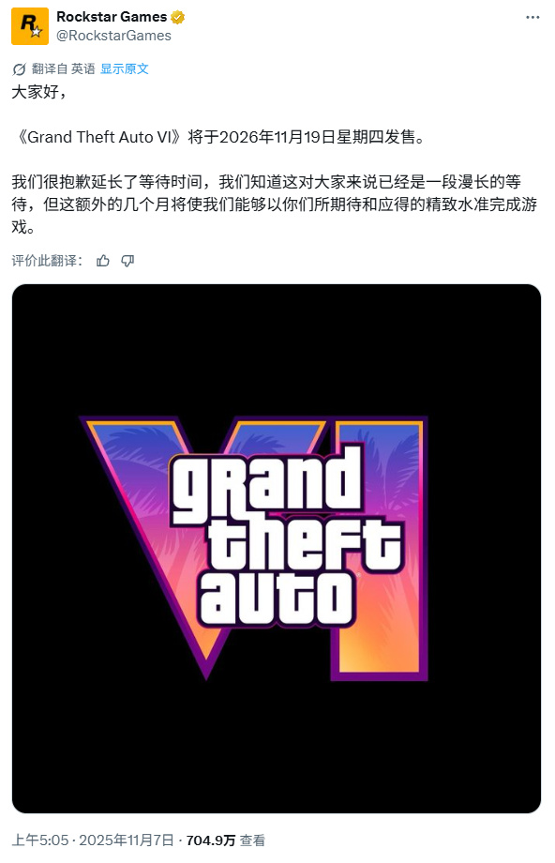
Task: Click the 评价此翻译 label
Action: [x=47, y=261]
